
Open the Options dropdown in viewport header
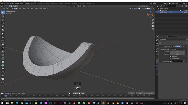click(x=152, y=6)
